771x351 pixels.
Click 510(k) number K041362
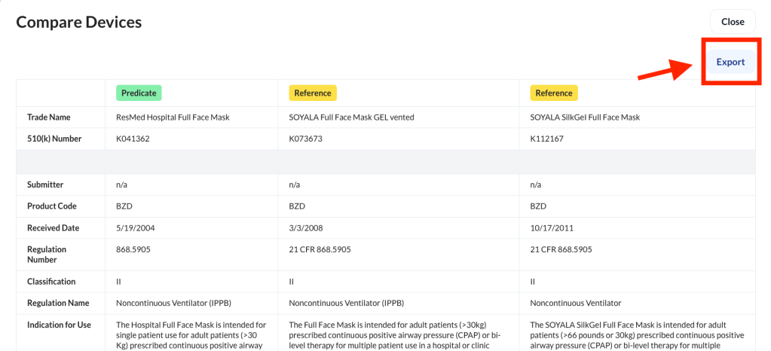coord(133,139)
